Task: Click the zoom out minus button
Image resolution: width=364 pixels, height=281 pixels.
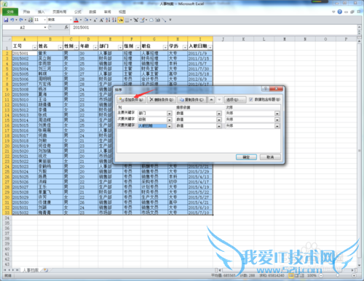Action: pyautogui.click(x=321, y=276)
